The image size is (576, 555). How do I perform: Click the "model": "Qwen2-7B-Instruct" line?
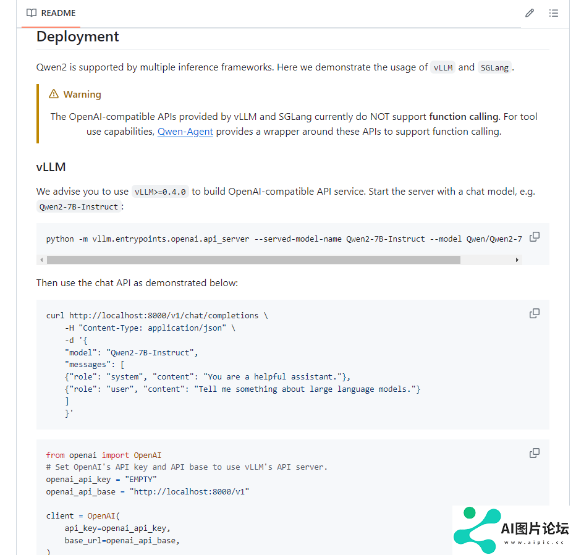tap(132, 353)
